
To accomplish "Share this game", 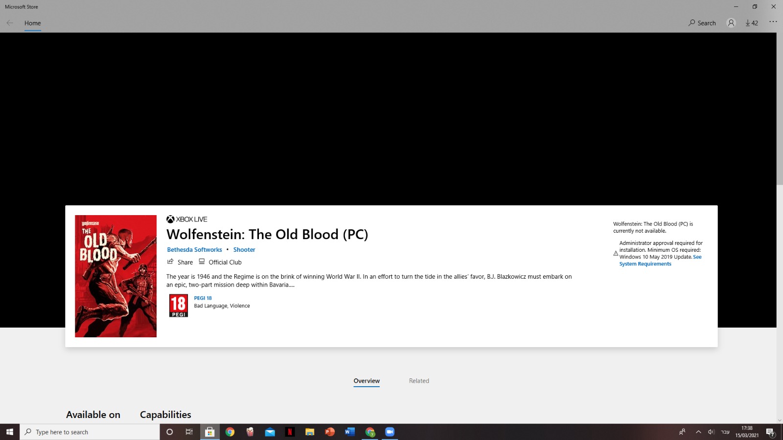I will (x=180, y=262).
